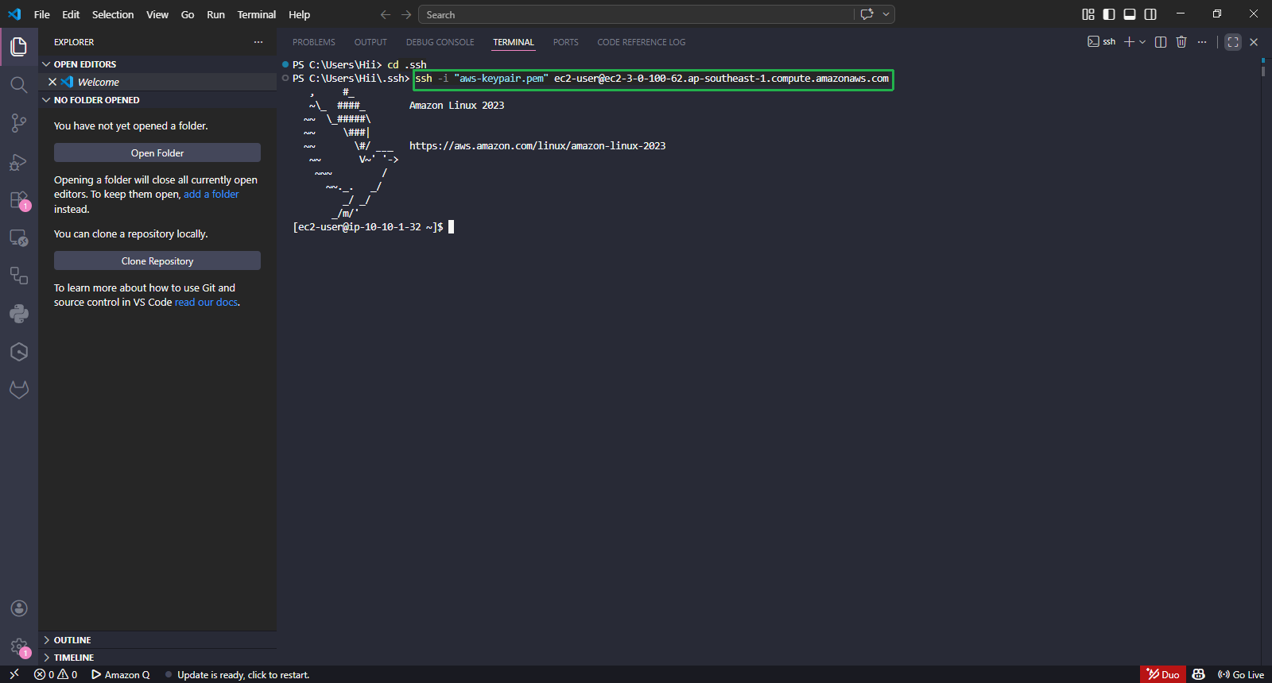
Task: Open Remote Explorer view
Action: tap(19, 237)
